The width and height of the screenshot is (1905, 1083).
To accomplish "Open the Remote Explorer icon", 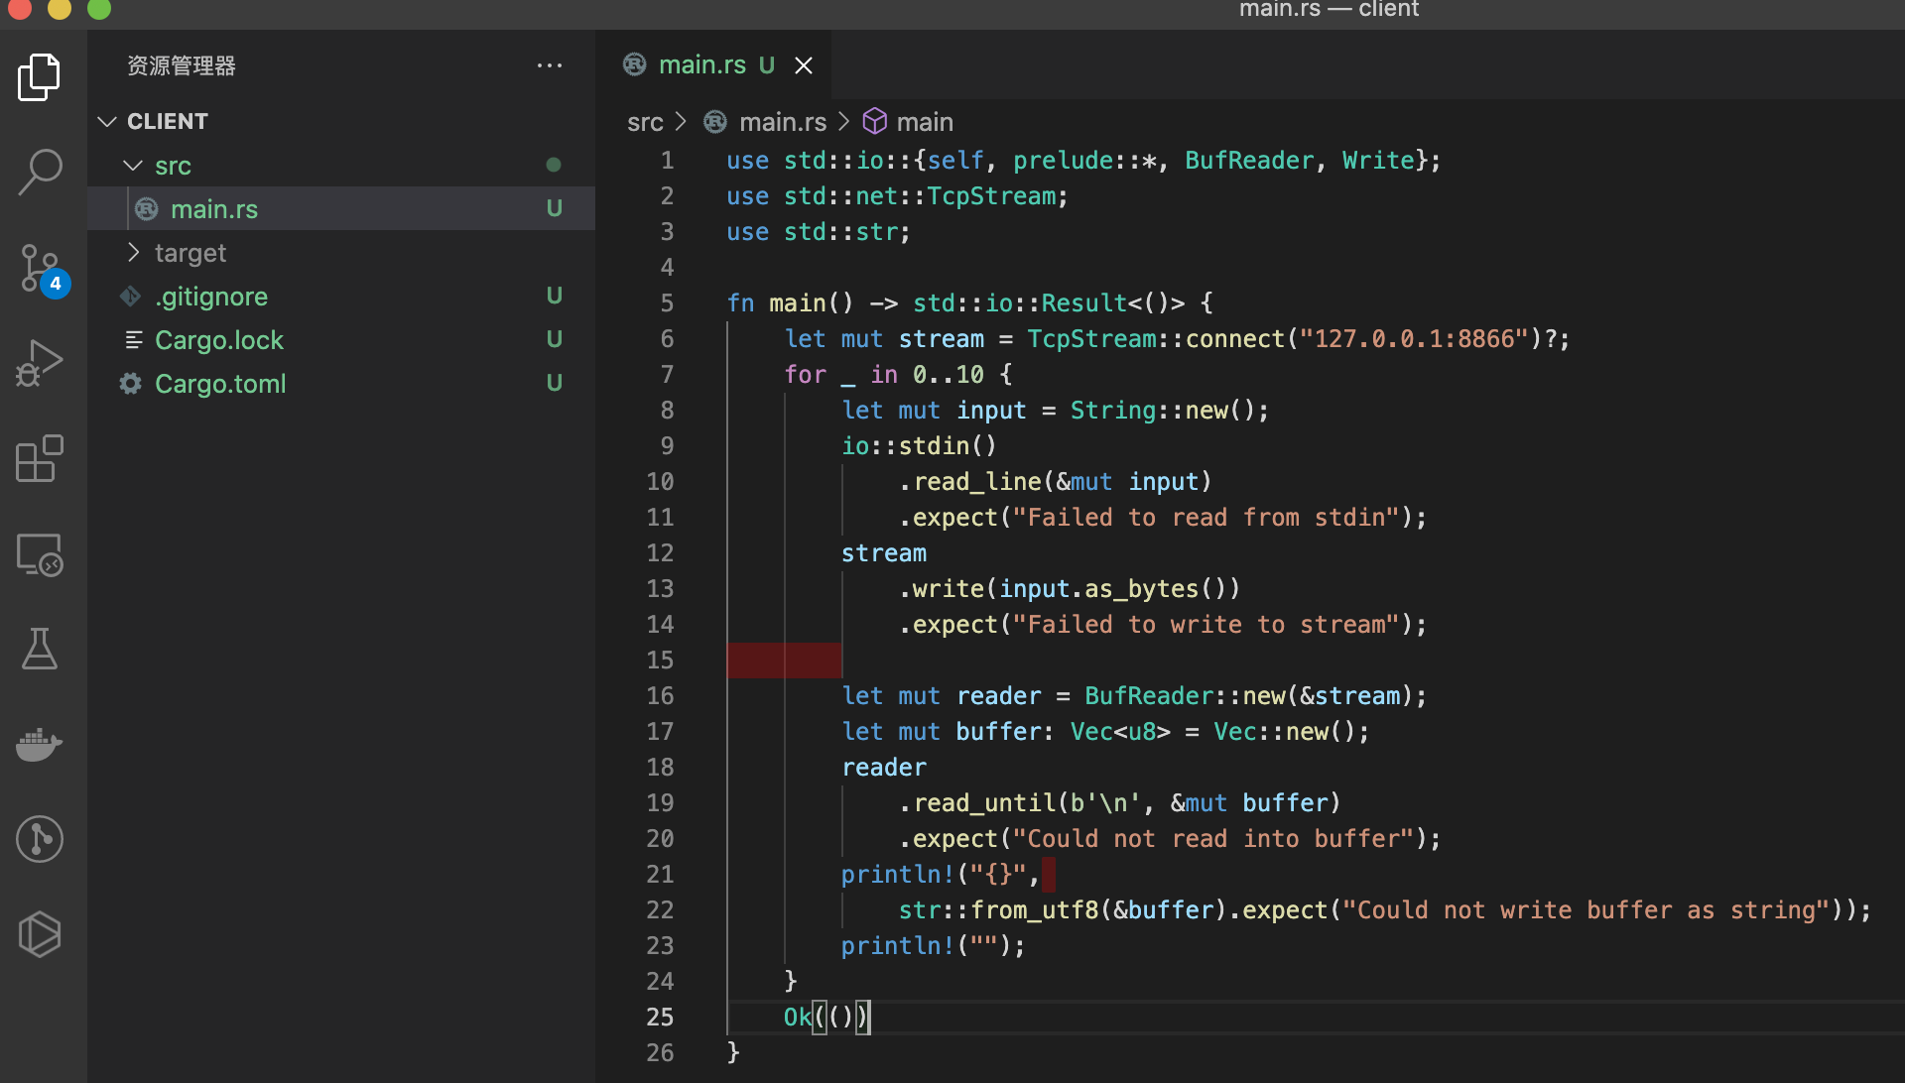I will 40,554.
